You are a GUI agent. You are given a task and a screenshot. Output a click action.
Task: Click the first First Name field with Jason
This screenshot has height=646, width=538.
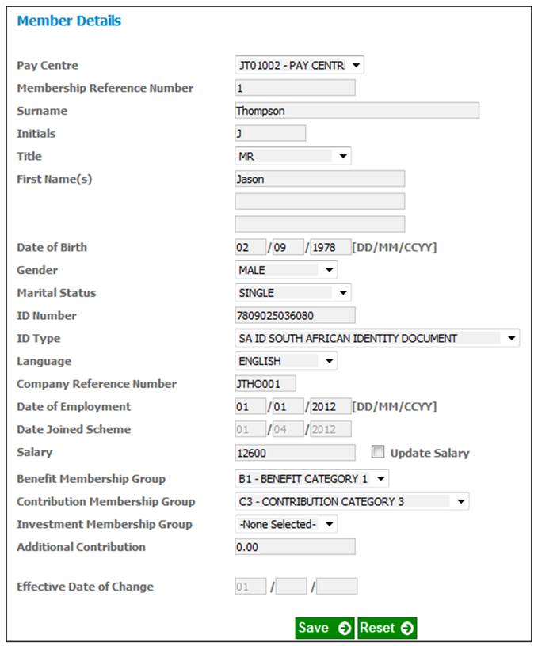point(319,179)
